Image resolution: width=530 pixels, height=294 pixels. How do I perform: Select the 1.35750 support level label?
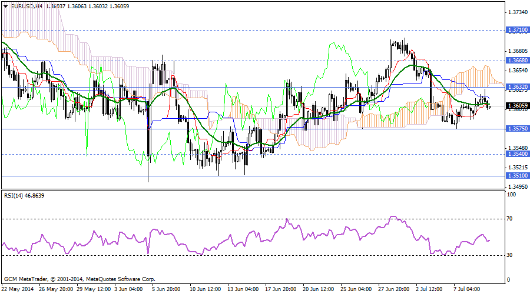click(x=518, y=129)
